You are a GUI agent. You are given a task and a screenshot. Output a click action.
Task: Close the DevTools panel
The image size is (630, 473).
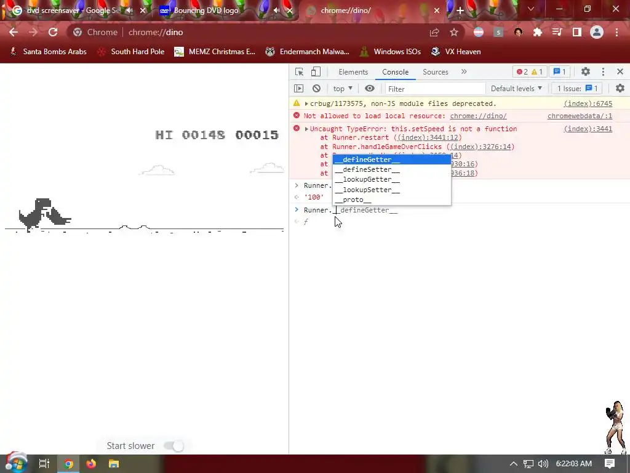pyautogui.click(x=620, y=71)
